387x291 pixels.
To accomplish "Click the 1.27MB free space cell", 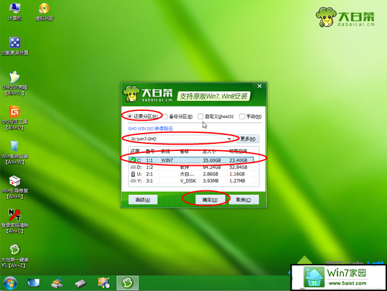I will pos(237,181).
